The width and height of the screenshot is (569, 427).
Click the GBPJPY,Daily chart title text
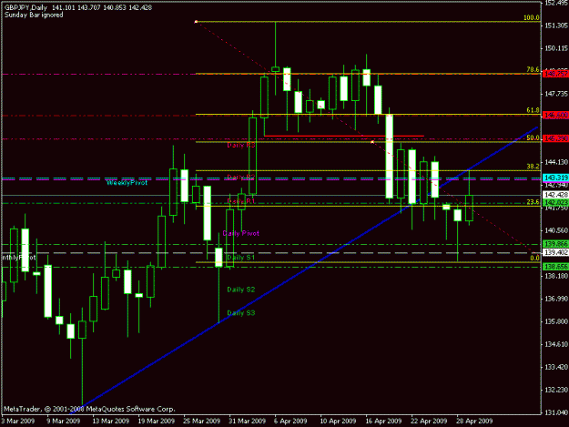pyautogui.click(x=25, y=7)
